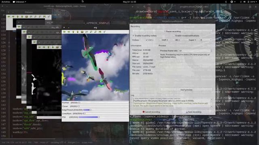This screenshot has height=145, width=259.
Task: Set the Closer trackbar in org window
Action: pos(104,106)
